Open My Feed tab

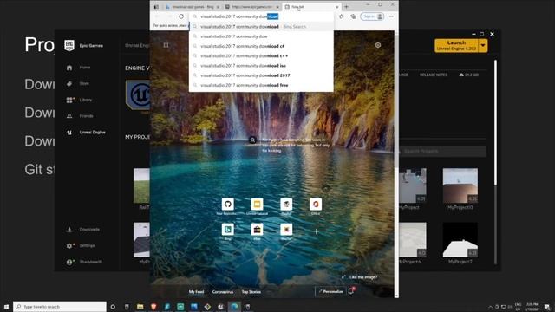pyautogui.click(x=196, y=292)
